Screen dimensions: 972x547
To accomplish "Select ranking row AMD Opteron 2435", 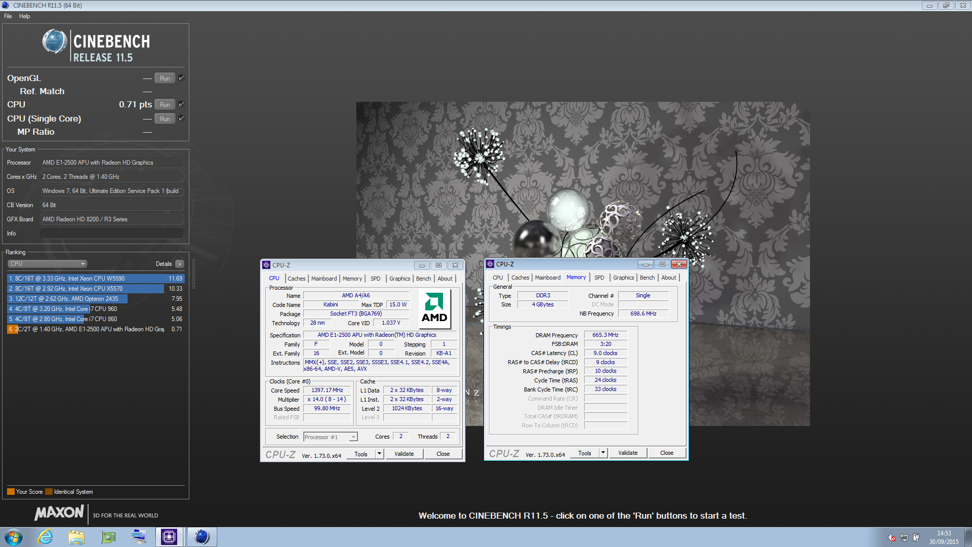I will pyautogui.click(x=95, y=299).
